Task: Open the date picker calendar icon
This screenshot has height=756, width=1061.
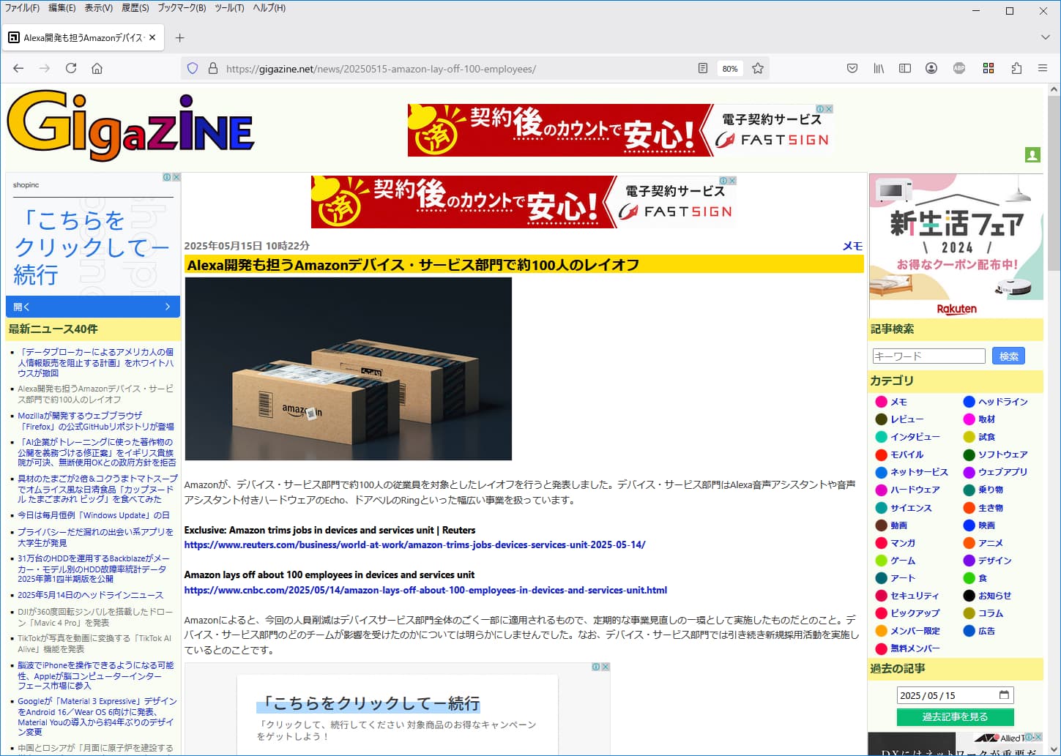Action: tap(1004, 695)
